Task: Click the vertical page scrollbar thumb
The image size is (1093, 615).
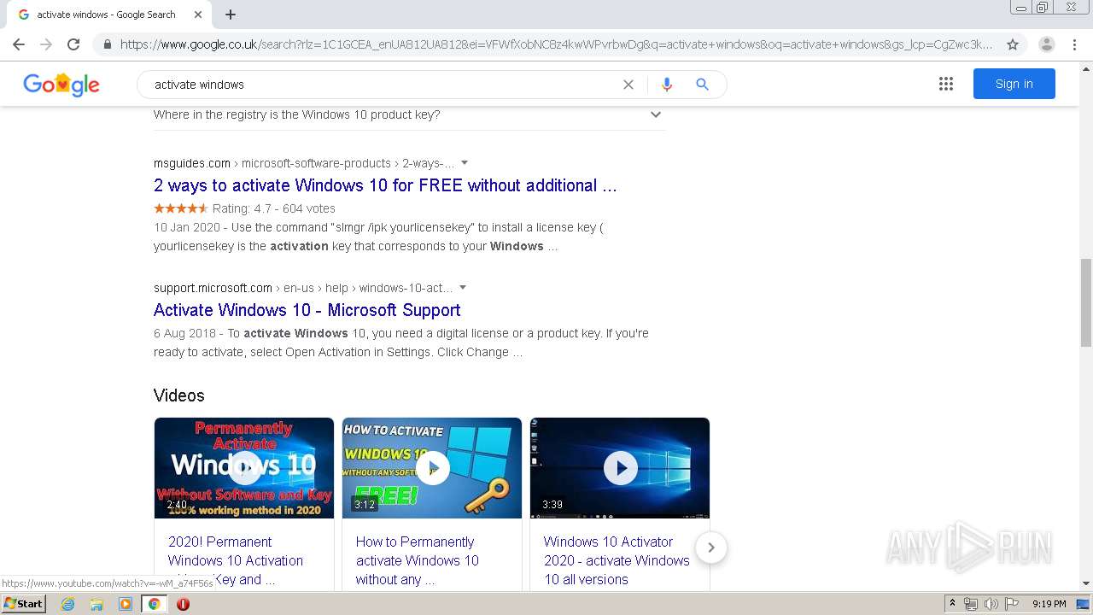Action: (x=1086, y=302)
